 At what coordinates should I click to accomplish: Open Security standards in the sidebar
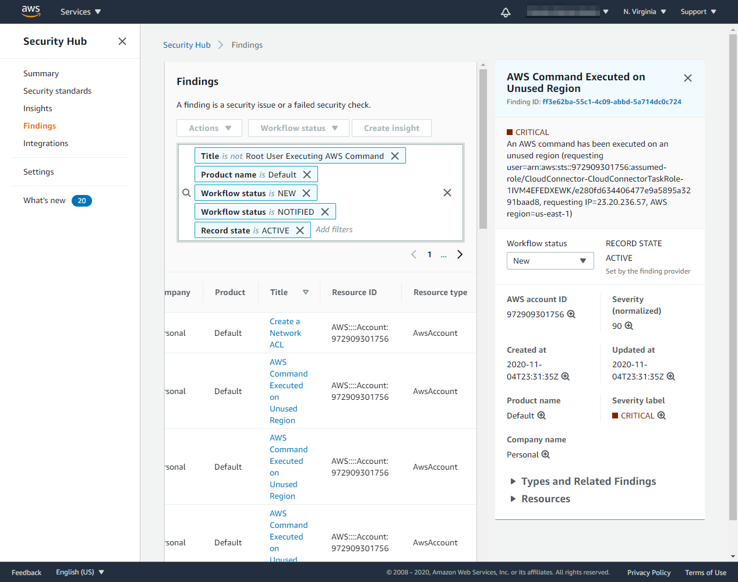coord(57,91)
